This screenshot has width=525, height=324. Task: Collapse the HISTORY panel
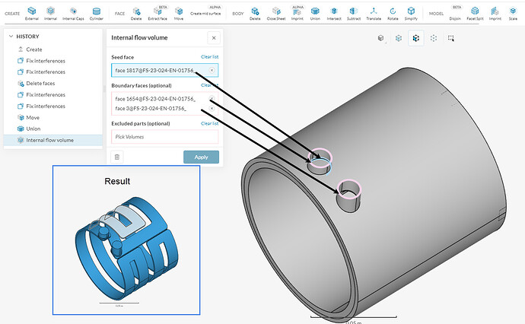click(x=11, y=37)
